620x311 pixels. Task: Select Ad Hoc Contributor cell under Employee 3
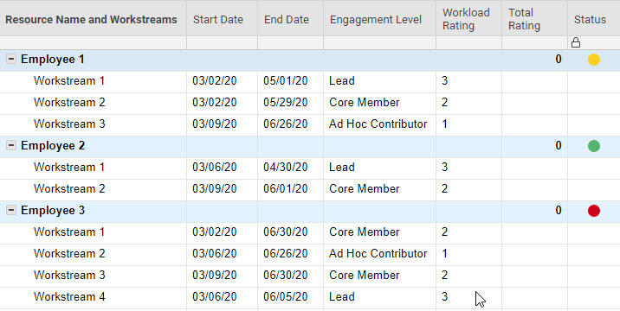coord(379,253)
